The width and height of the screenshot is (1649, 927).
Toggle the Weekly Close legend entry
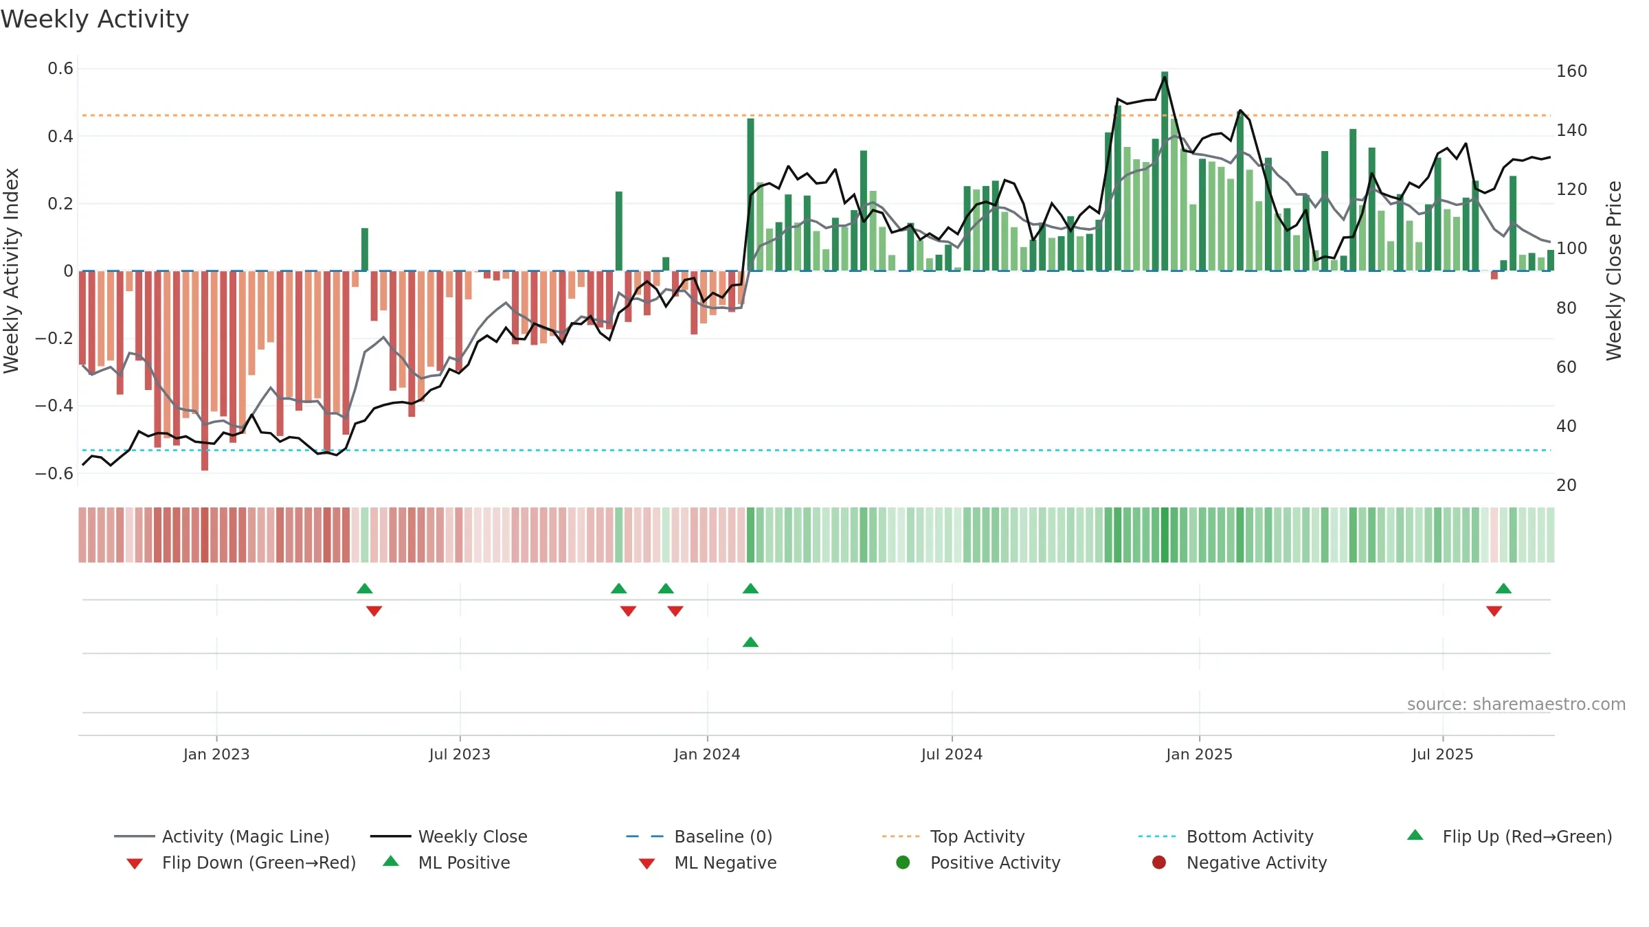[449, 836]
